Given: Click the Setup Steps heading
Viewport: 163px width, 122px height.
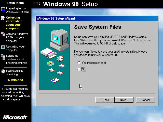Looking at the screenshot, I should point(15,3).
